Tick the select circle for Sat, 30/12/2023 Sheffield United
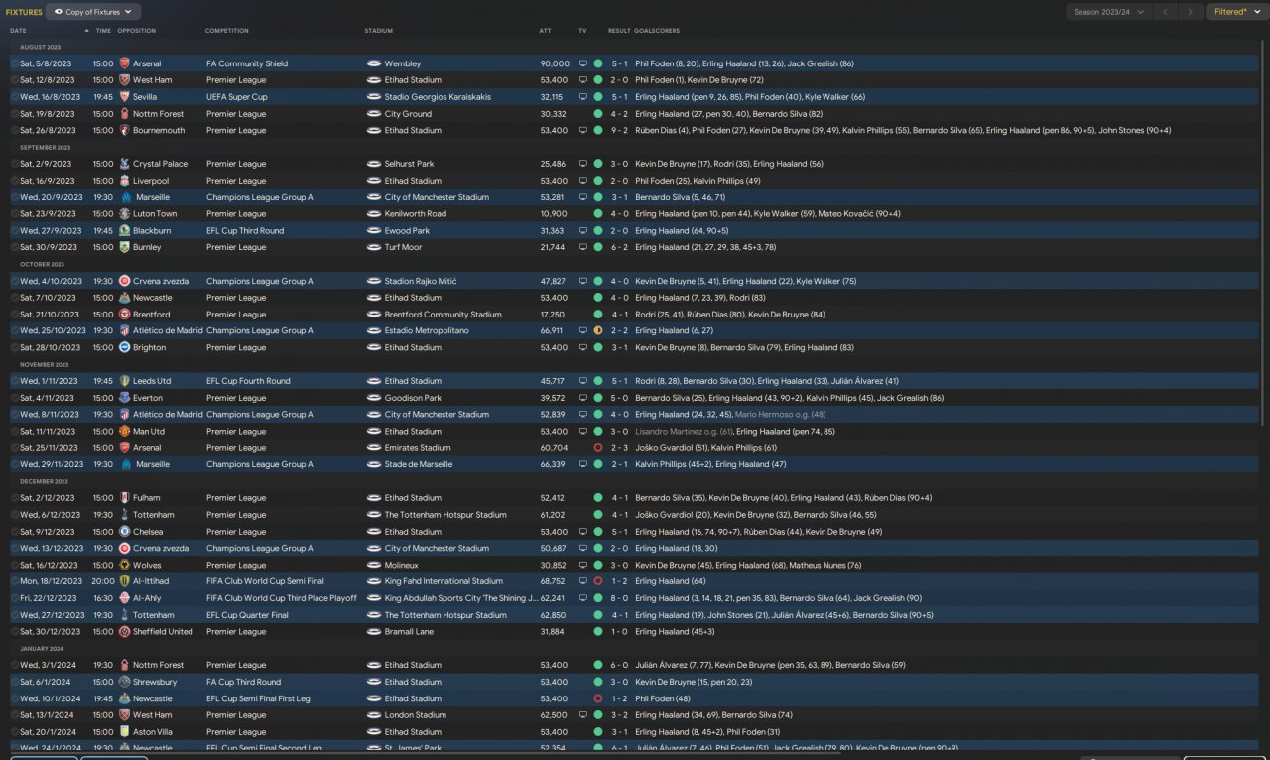 (14, 631)
